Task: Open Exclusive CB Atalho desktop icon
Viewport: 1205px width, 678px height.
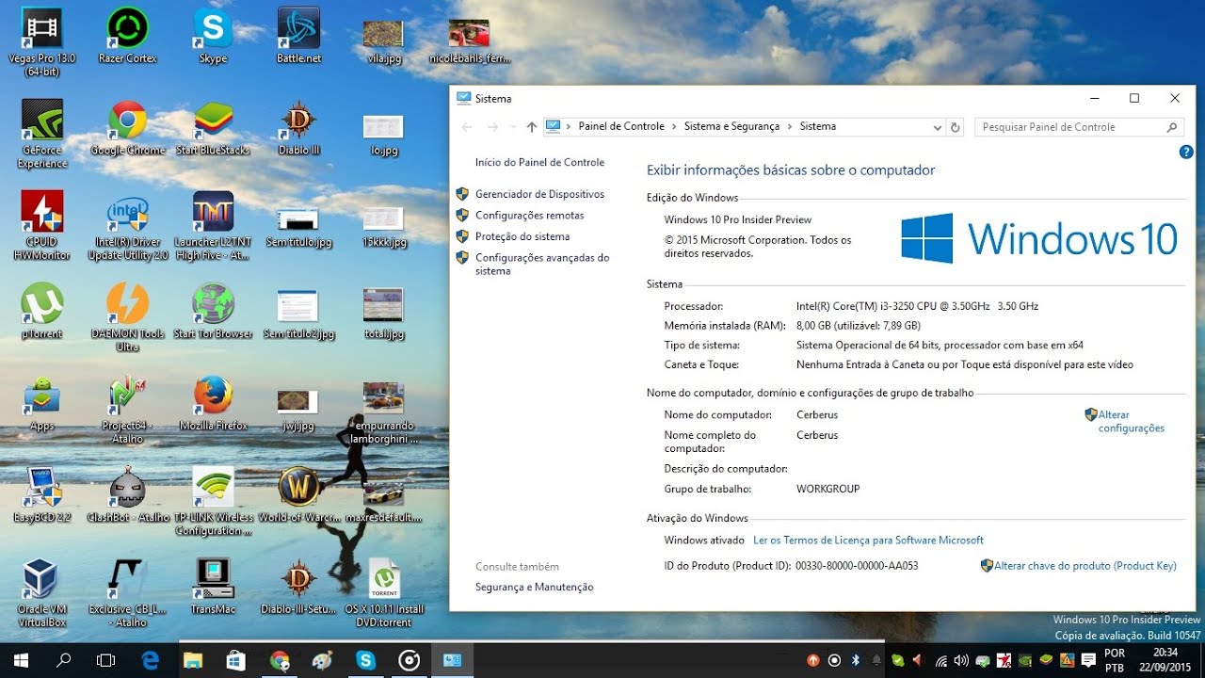Action: pos(127,593)
